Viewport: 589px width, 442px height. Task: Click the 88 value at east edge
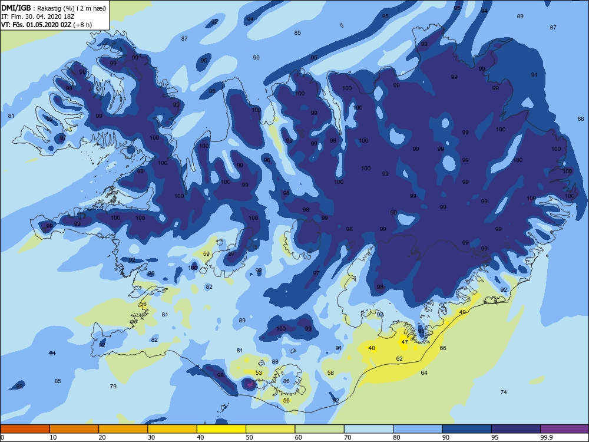click(x=581, y=119)
